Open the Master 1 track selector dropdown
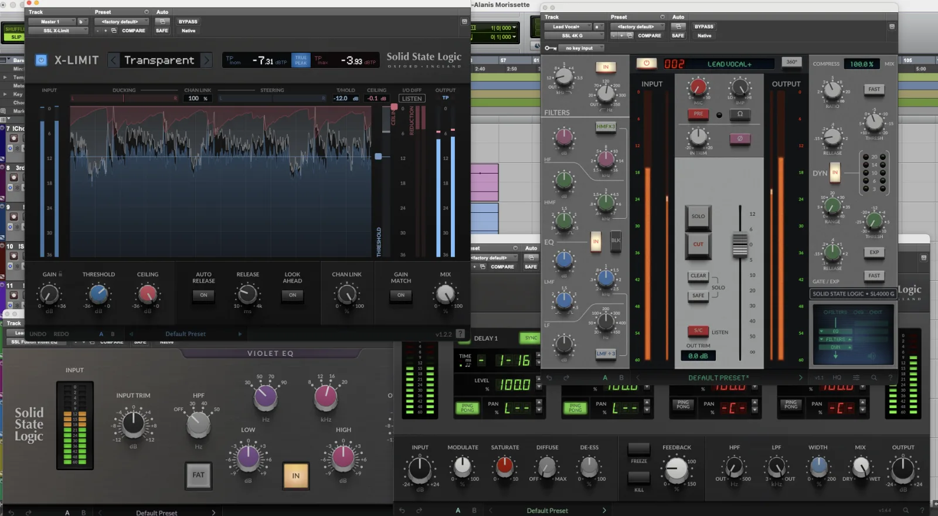Image resolution: width=938 pixels, height=516 pixels. coord(52,22)
